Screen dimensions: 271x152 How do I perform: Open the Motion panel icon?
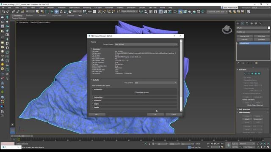click(252, 24)
